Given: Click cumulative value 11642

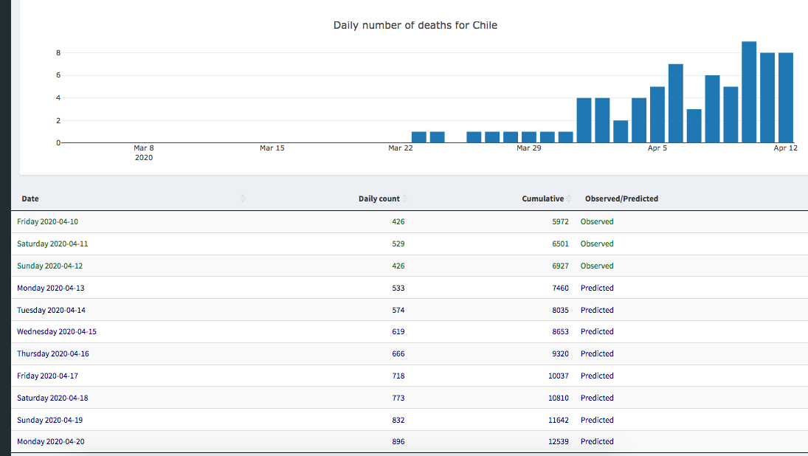Looking at the screenshot, I should [x=560, y=420].
